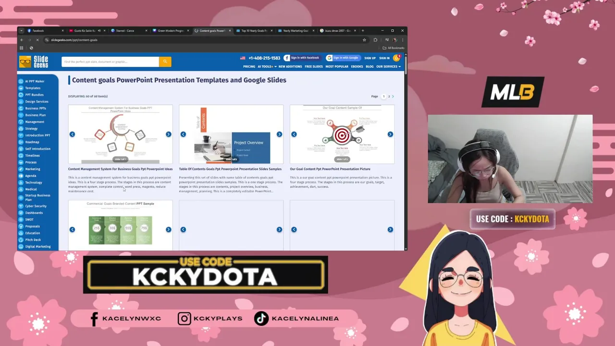The image size is (615, 346).
Task: Open Our Goal Content slide thumbnail
Action: point(342,134)
